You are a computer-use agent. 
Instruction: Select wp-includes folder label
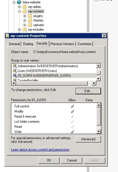coord(36,29)
